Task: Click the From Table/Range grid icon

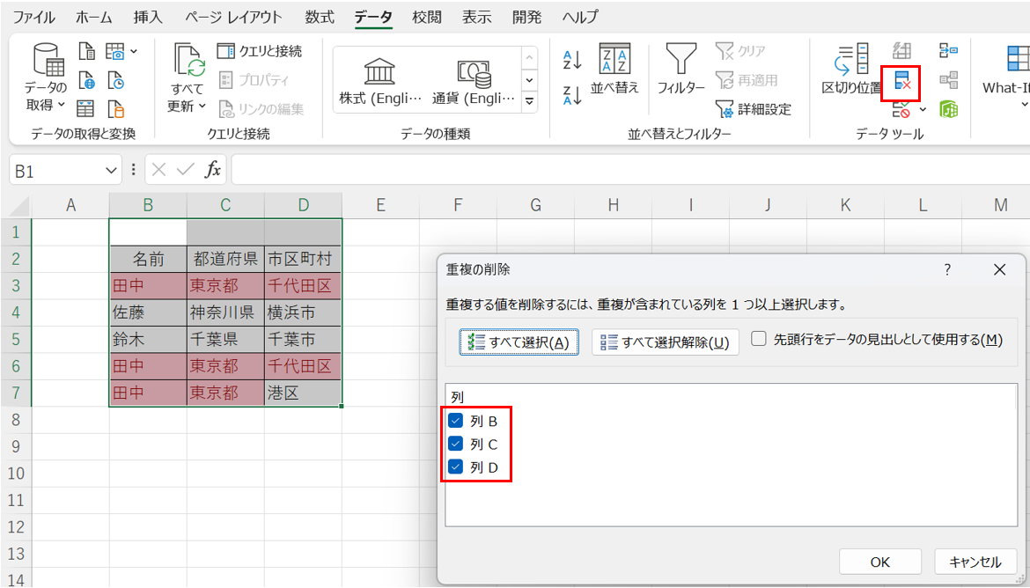Action: point(86,108)
